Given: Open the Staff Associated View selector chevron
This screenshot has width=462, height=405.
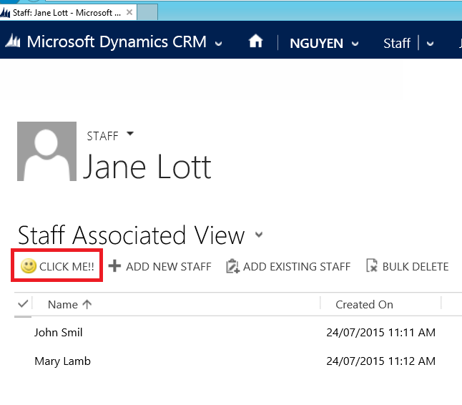Looking at the screenshot, I should coord(258,235).
